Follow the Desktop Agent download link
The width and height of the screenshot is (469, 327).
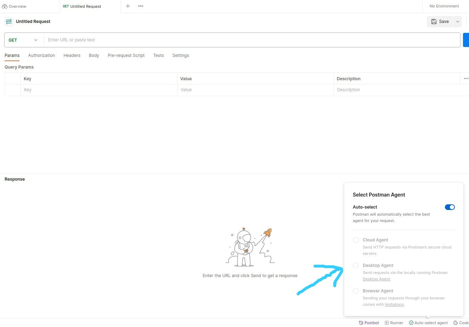(376, 279)
